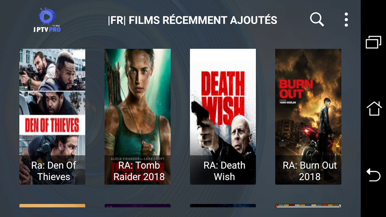
Task: Click the '|FR| Films Récemment Ajoutés' heading
Action: pyautogui.click(x=192, y=20)
